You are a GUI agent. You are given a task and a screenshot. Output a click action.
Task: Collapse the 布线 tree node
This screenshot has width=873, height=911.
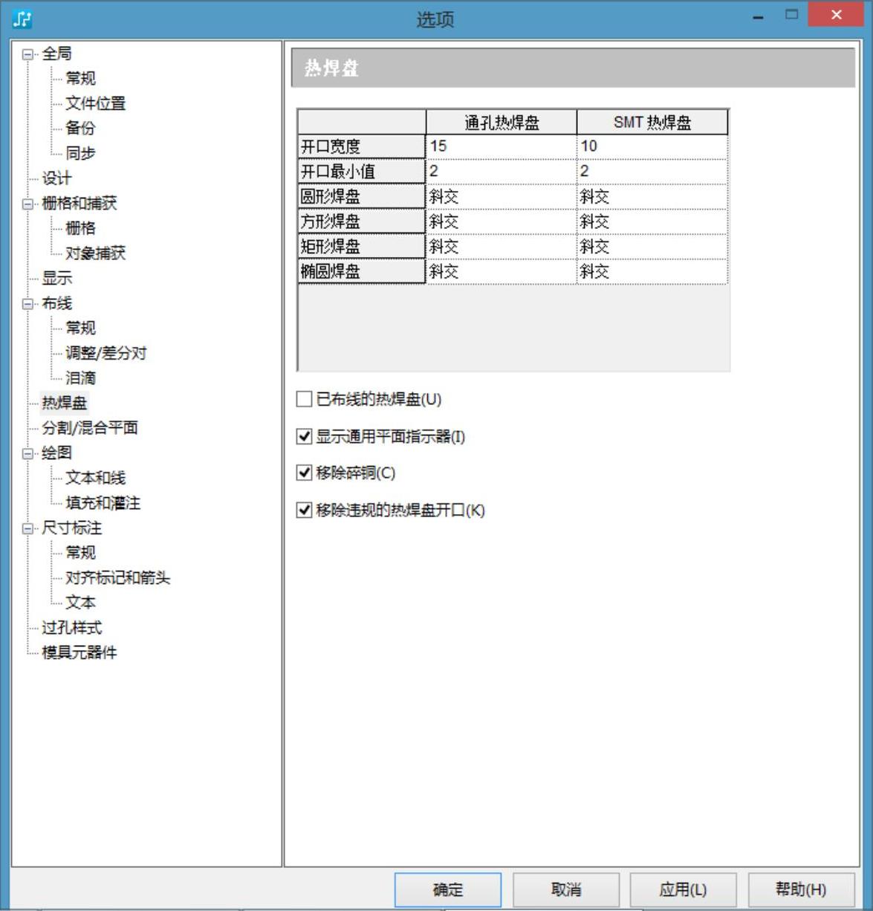(x=28, y=304)
